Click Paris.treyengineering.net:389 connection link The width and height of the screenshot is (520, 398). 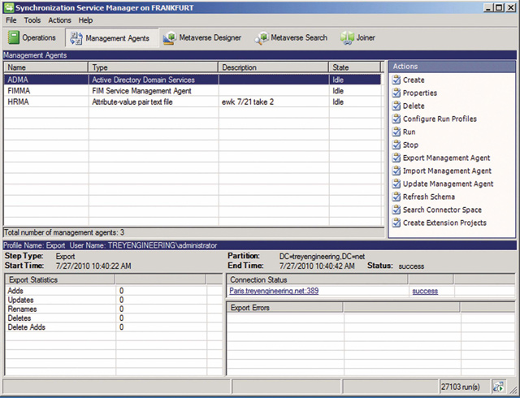271,291
